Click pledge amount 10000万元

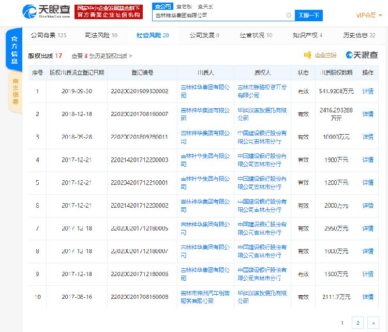[336, 137]
